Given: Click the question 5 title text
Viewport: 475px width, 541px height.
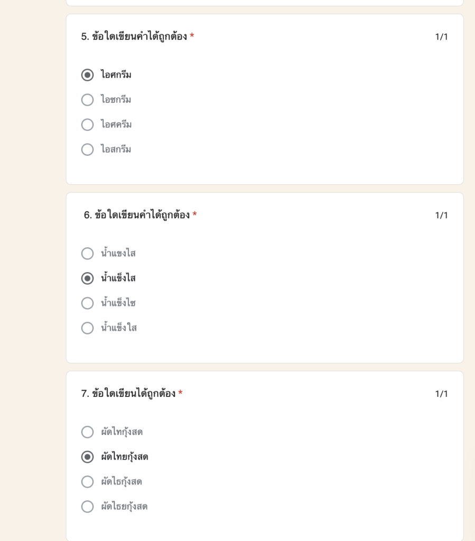Looking at the screenshot, I should tap(134, 36).
